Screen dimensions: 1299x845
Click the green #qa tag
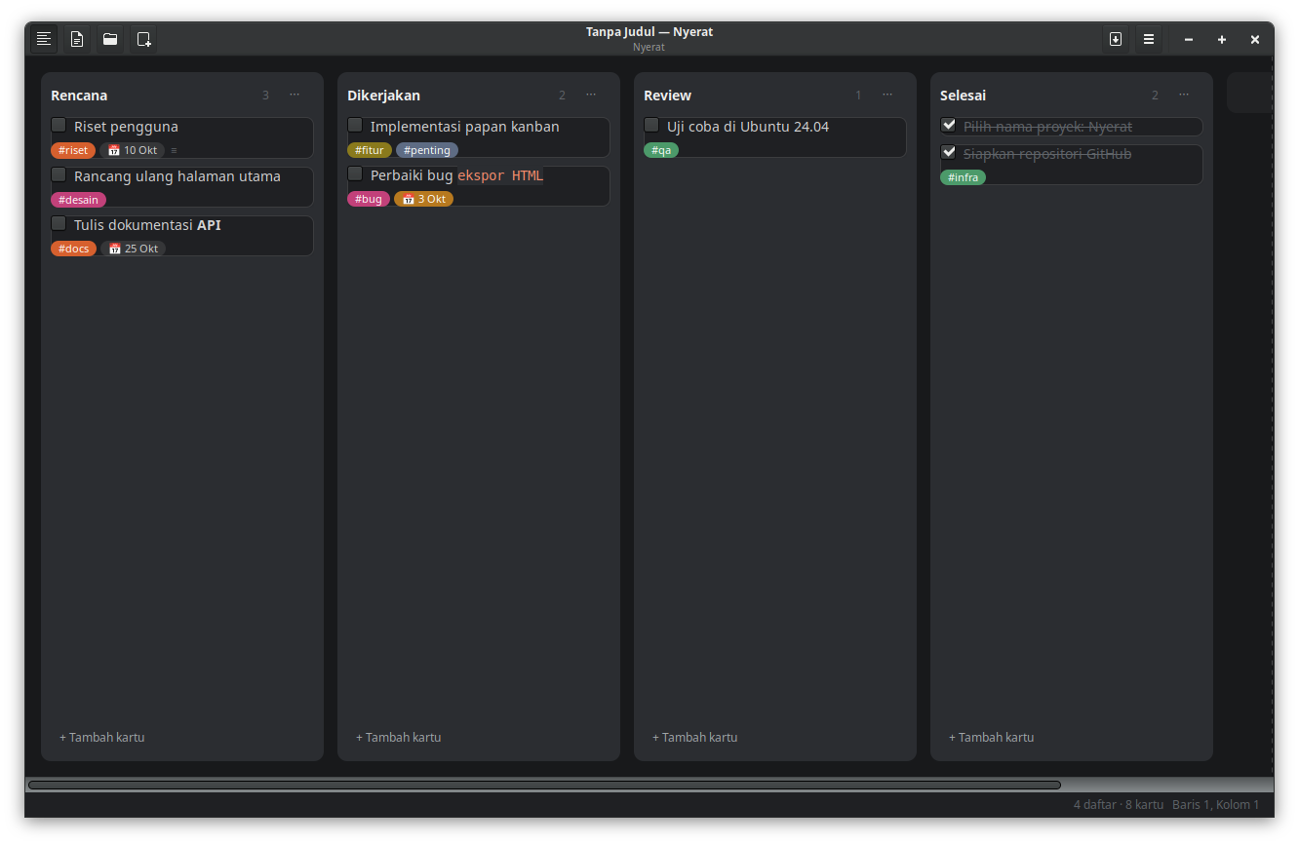[661, 150]
